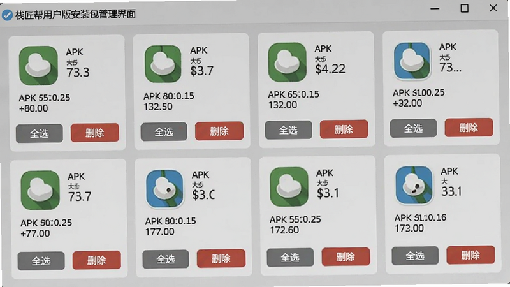Select all on the 173.00 card
This screenshot has width=510, height=287.
click(415, 256)
